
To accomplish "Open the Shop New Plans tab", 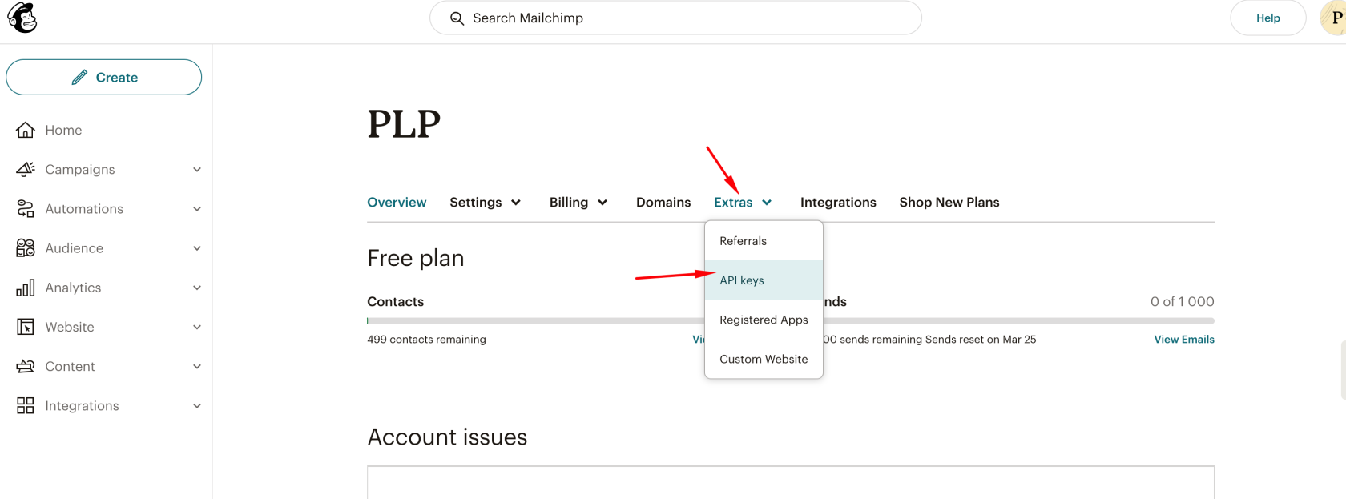I will tap(949, 203).
